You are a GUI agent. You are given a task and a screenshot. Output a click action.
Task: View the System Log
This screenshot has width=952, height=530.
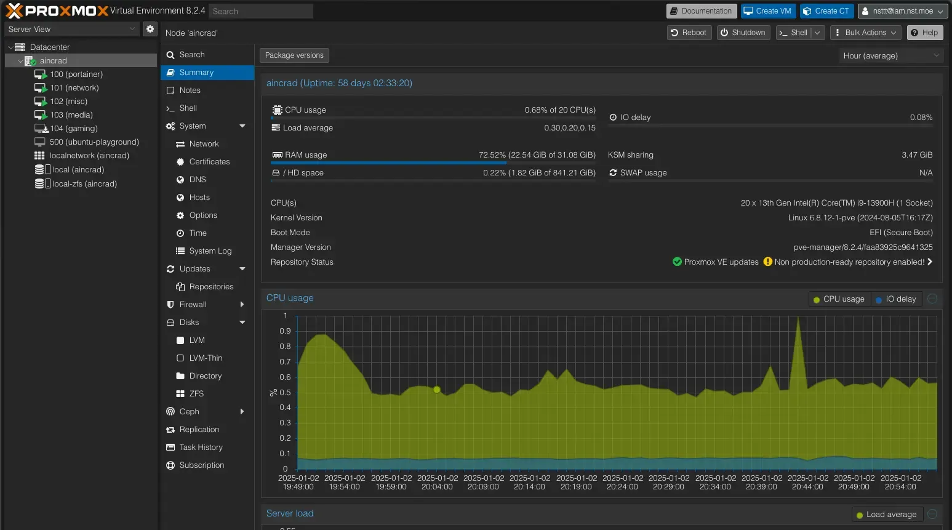(210, 251)
